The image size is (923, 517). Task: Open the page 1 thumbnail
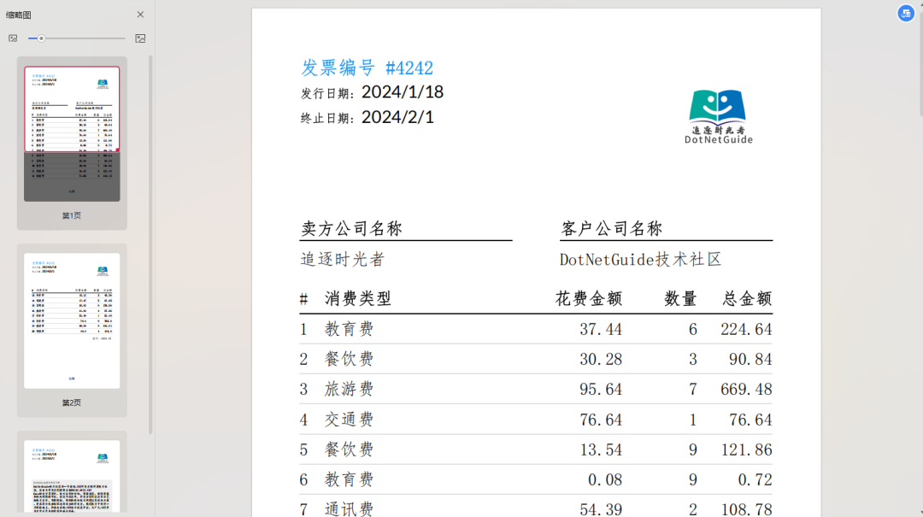click(72, 133)
